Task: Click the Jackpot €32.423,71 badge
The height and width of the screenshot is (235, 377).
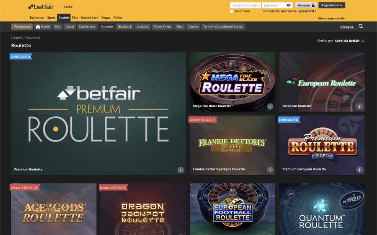Action: [x=203, y=120]
